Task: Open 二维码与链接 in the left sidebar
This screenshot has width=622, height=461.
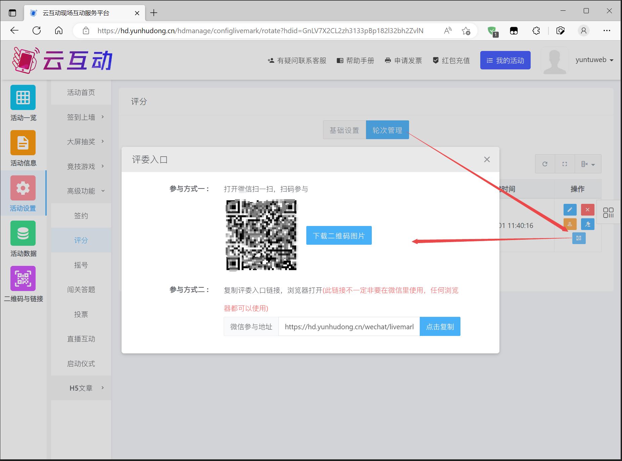Action: tap(23, 284)
